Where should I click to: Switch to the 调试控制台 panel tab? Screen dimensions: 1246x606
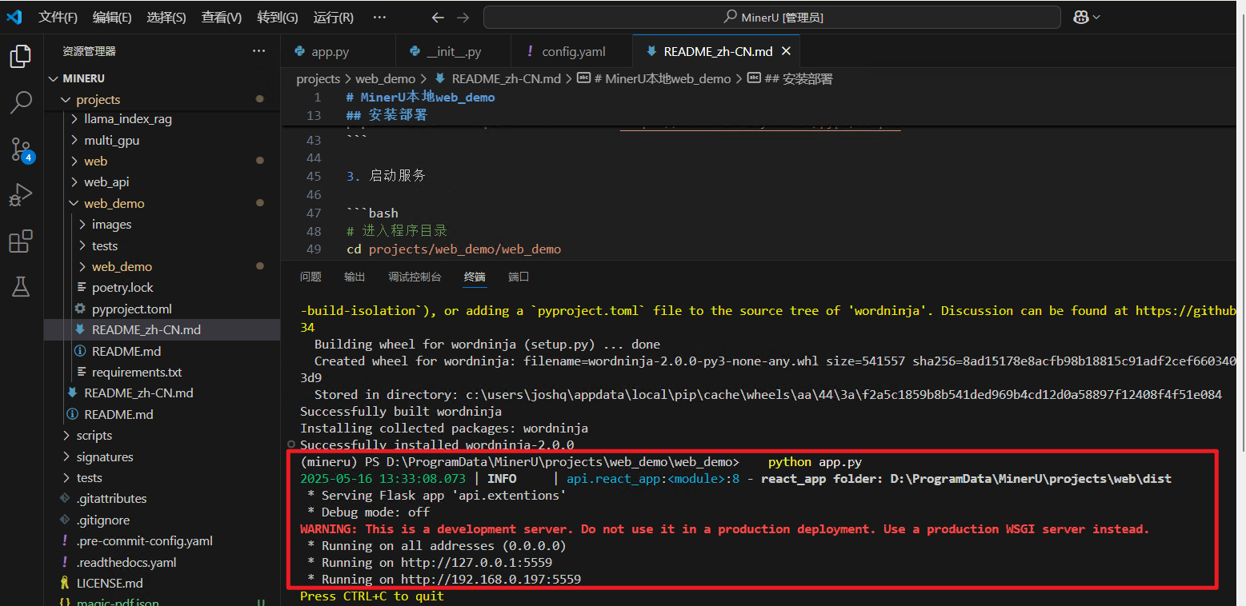415,277
